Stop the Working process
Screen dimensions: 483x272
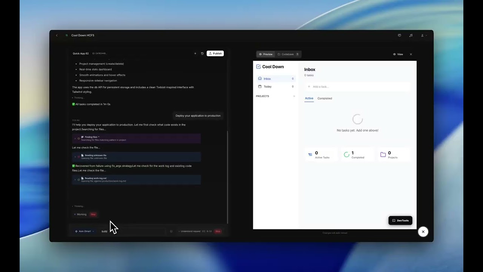click(x=93, y=214)
